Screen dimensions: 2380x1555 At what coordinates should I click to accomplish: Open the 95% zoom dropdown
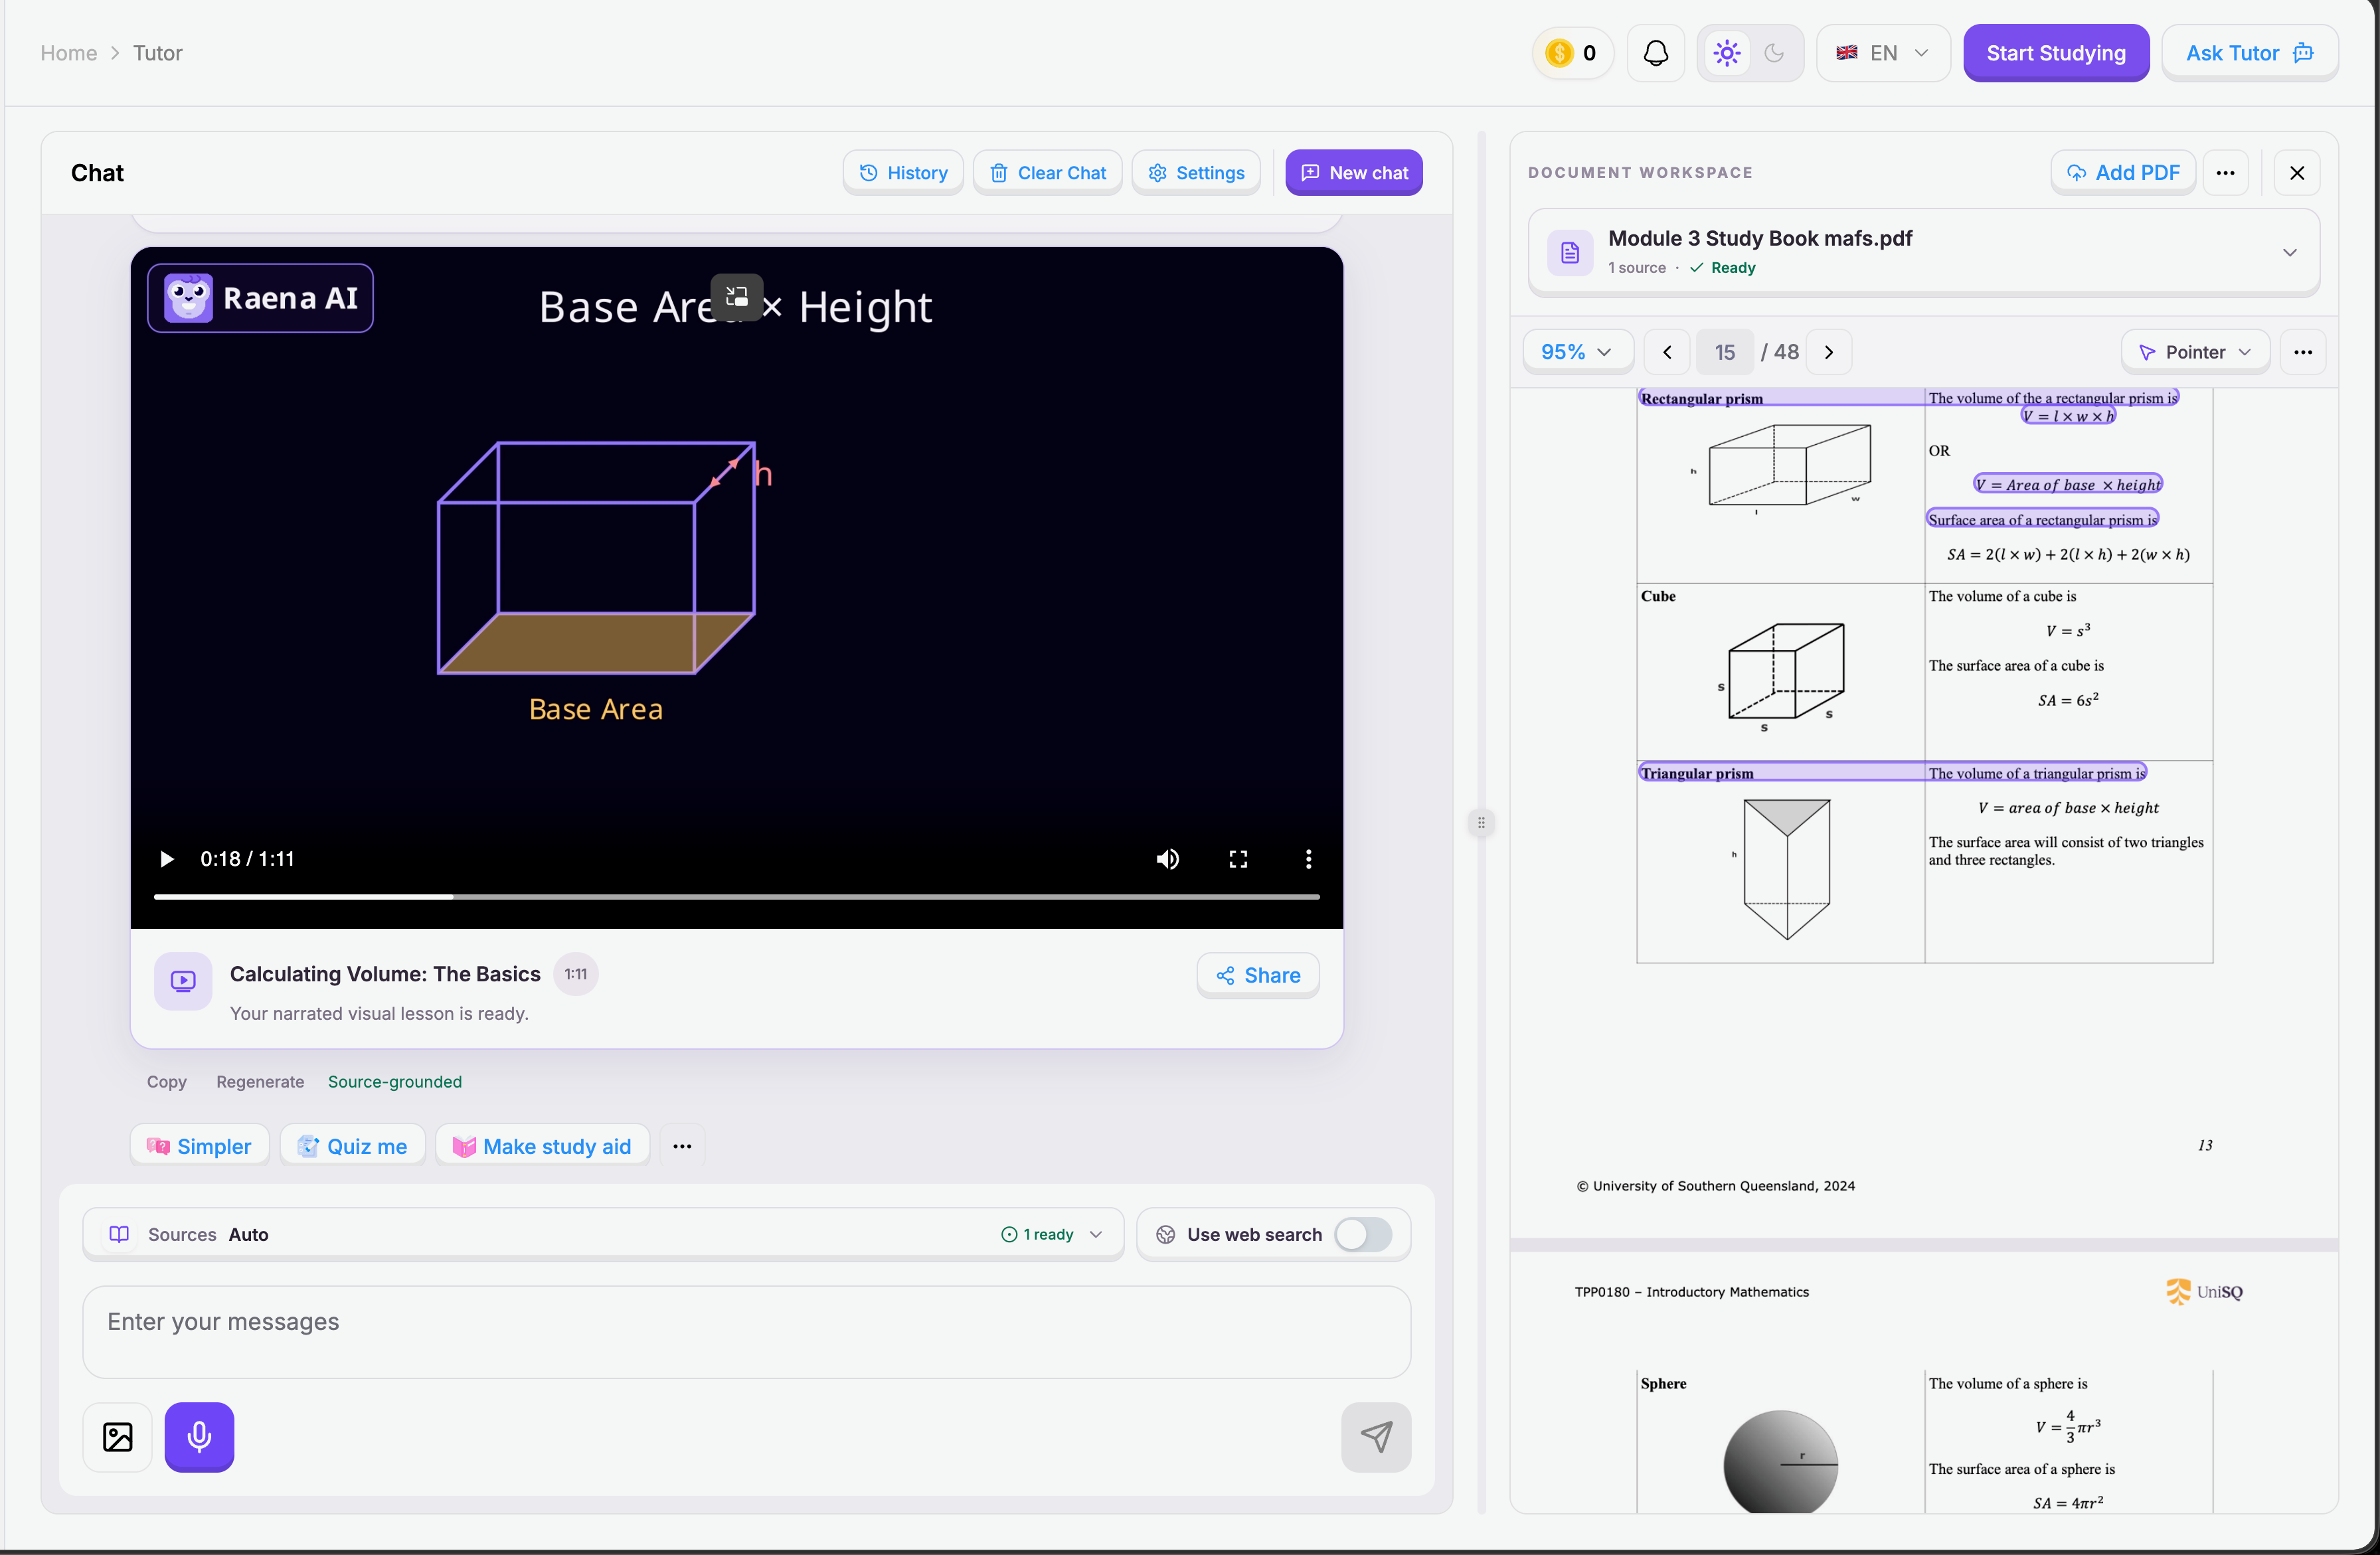(1577, 352)
